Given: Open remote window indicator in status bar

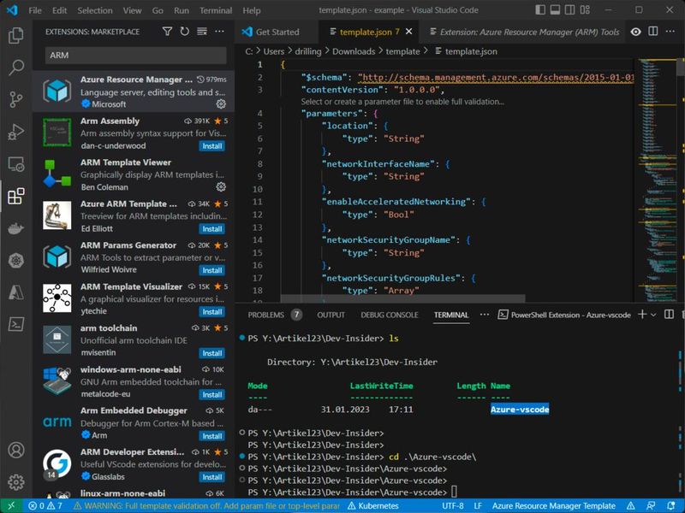Looking at the screenshot, I should click(11, 505).
